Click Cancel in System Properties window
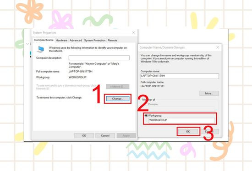252x171 pixels. point(105,135)
